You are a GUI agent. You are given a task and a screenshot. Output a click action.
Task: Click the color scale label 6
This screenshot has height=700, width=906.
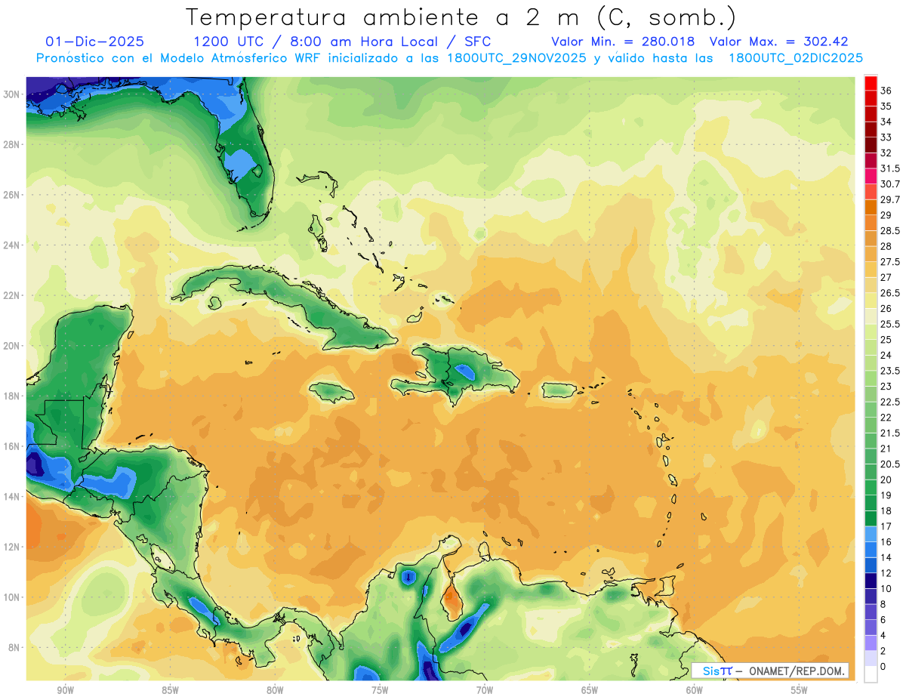pos(883,620)
